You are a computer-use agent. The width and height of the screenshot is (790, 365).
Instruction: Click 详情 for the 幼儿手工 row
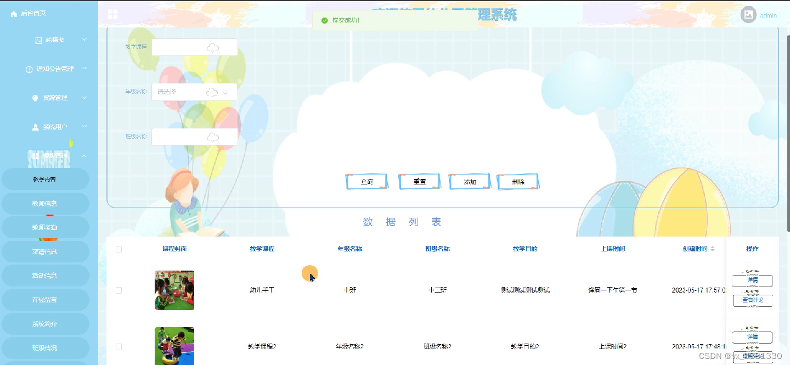point(753,280)
